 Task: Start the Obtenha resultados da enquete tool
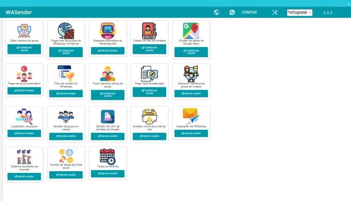pos(24,177)
